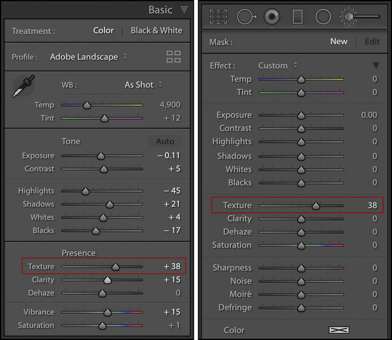The height and width of the screenshot is (340, 392).
Task: Select the Red Eye Correction tool
Action: coord(272,17)
